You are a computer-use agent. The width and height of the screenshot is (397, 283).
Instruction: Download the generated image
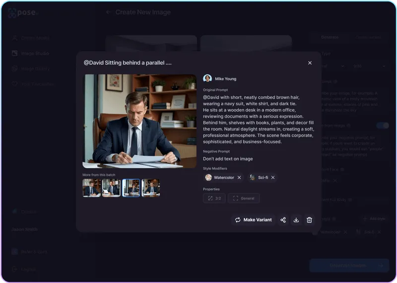tap(296, 220)
